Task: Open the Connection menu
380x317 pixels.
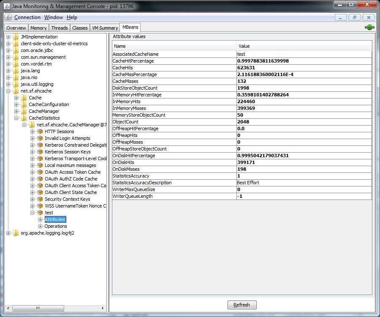Action: [27, 17]
